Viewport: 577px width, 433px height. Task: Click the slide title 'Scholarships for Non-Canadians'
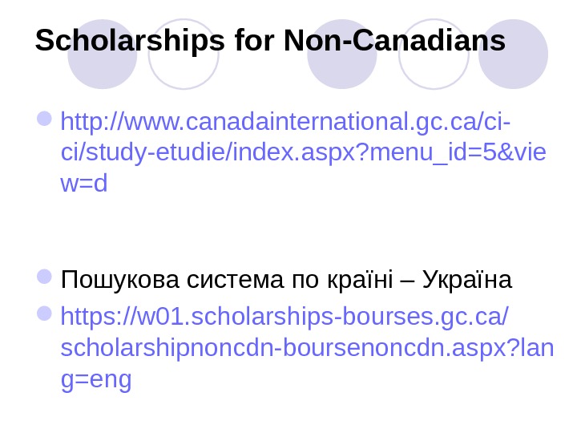pyautogui.click(x=270, y=40)
